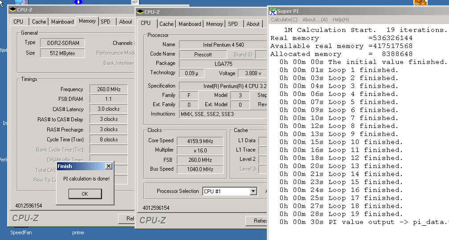The width and height of the screenshot is (449, 240).
Task: Click Super PI line 'PI value output'
Action: 363,222
